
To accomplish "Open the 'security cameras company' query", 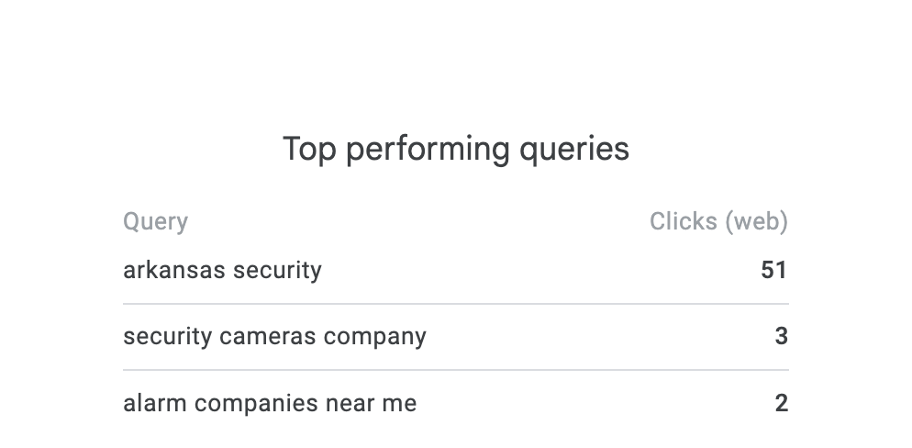I will (x=274, y=336).
